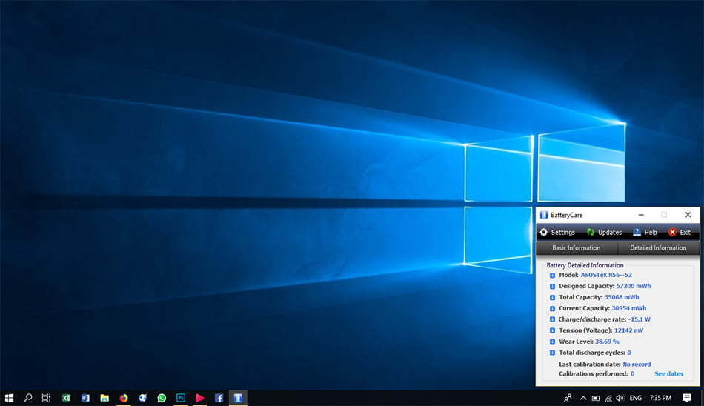Click the voltage value '12142 mV'
This screenshot has width=704, height=406.
(628, 330)
